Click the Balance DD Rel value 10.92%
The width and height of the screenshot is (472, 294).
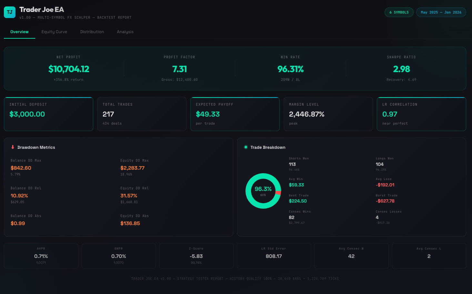19,195
